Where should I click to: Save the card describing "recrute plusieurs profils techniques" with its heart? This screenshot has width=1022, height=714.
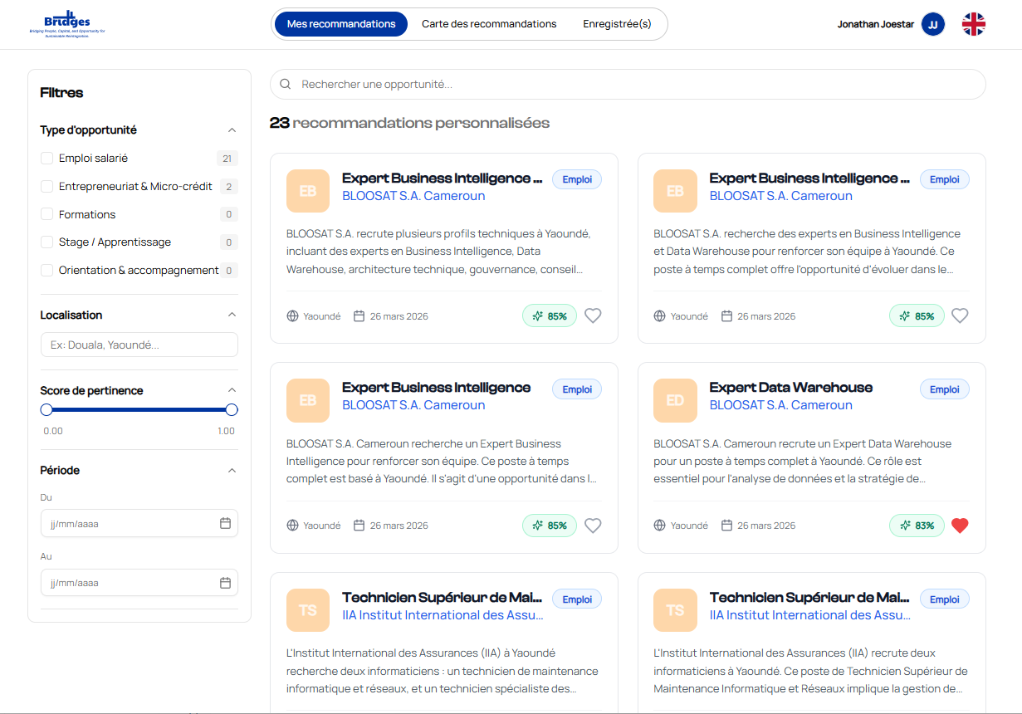pos(593,315)
